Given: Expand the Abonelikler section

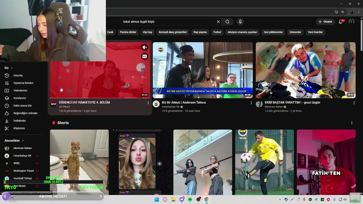Looking at the screenshot, I should pyautogui.click(x=14, y=141).
